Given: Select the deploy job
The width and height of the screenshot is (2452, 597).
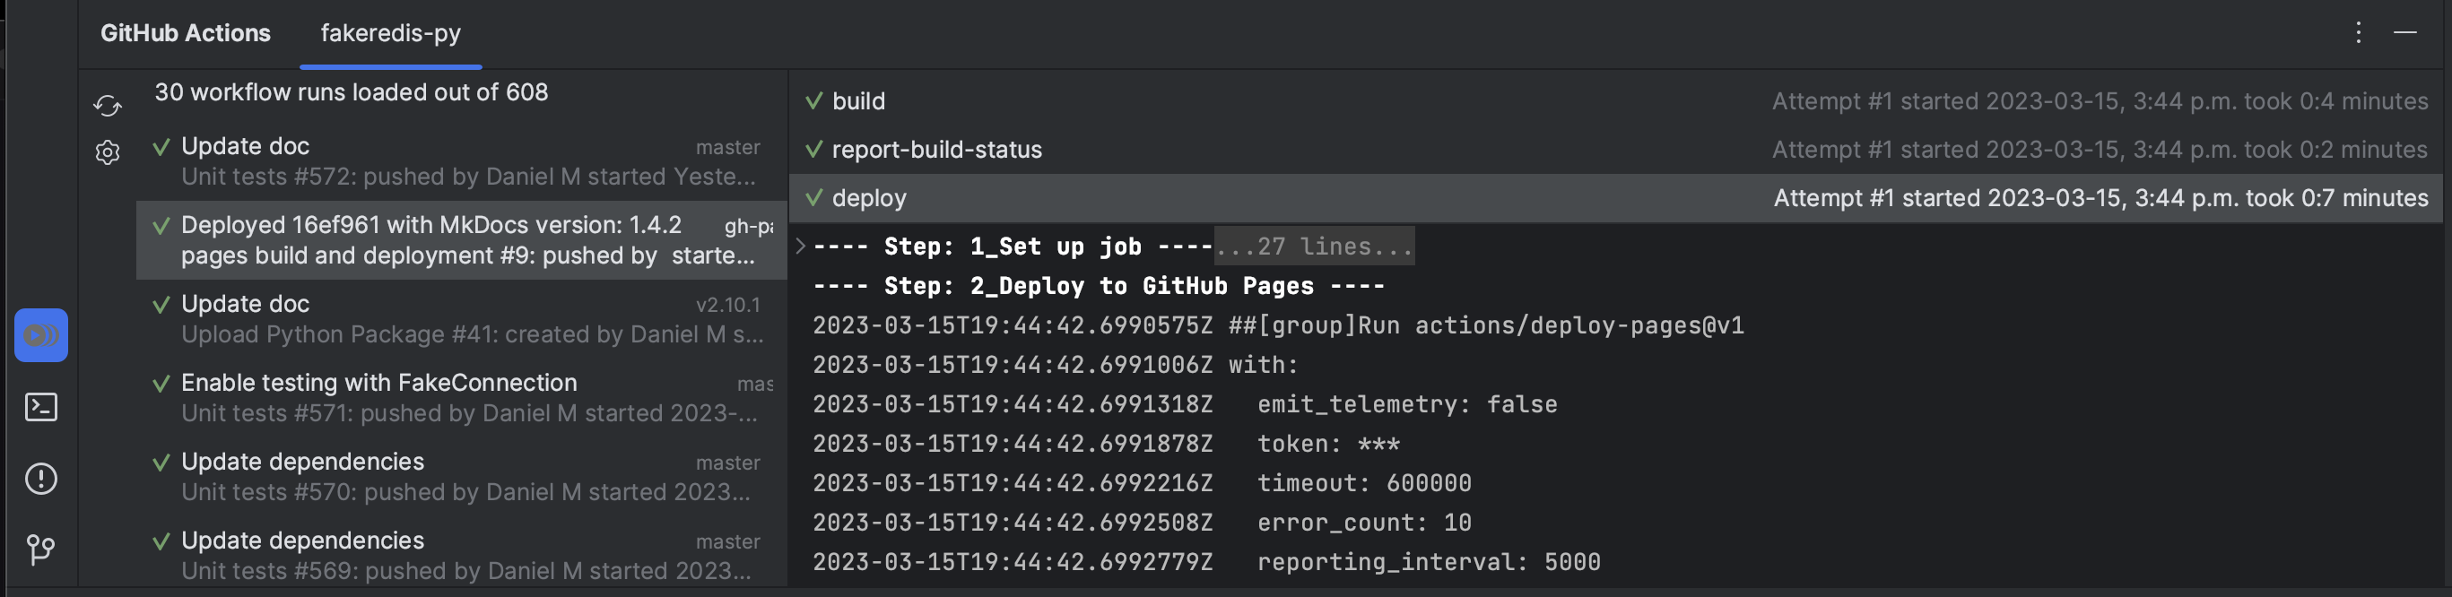Looking at the screenshot, I should pyautogui.click(x=1615, y=198).
